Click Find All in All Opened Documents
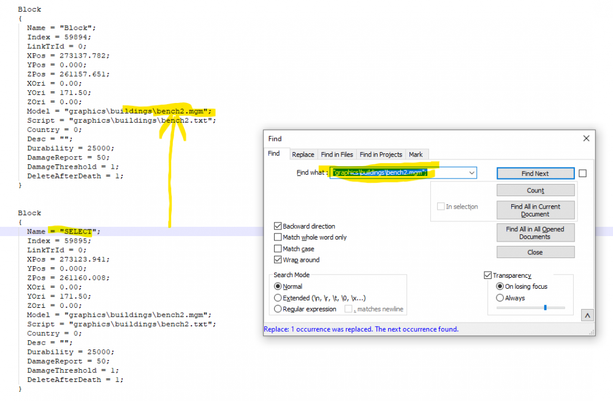Screen dimensions: 613x401 tap(535, 233)
